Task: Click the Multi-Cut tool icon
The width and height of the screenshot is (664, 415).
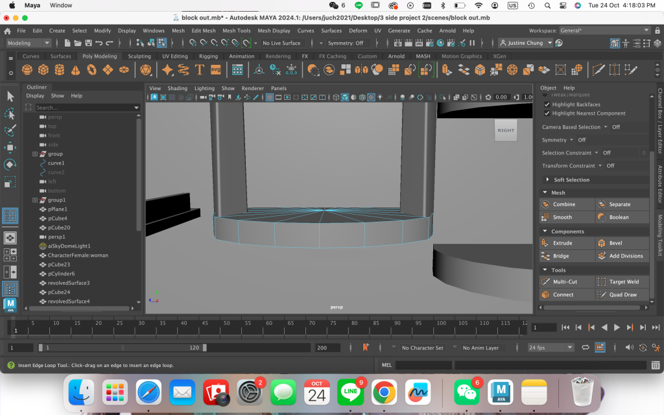Action: click(x=546, y=282)
